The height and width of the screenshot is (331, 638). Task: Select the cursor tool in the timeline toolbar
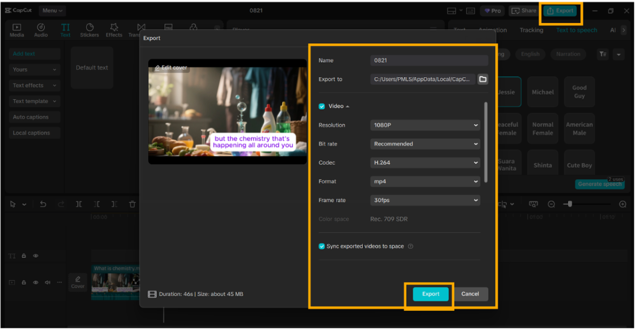[x=13, y=204]
